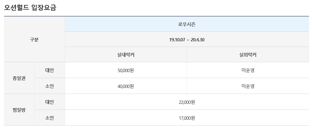This screenshot has height=128, width=313.
Task: Select the 로우시즌 header cell
Action: click(187, 24)
